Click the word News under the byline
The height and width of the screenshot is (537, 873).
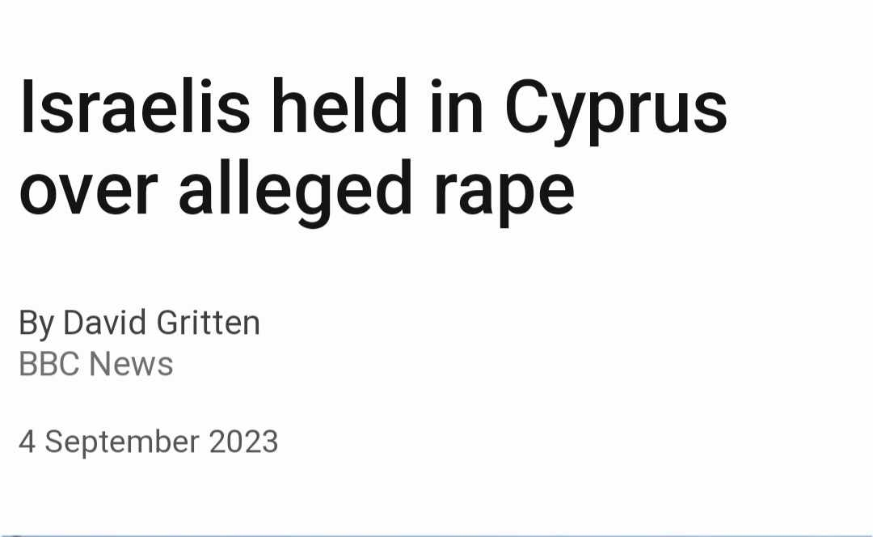132,364
